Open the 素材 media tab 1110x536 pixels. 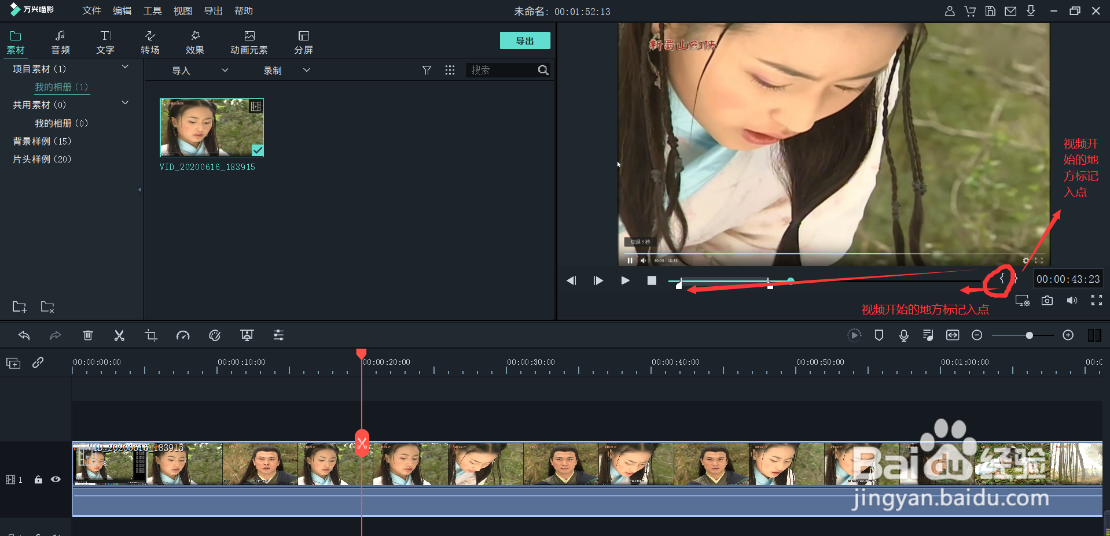point(16,43)
